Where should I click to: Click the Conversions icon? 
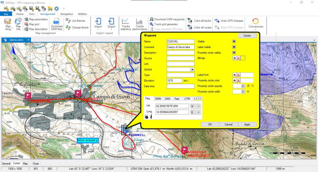click(x=255, y=23)
